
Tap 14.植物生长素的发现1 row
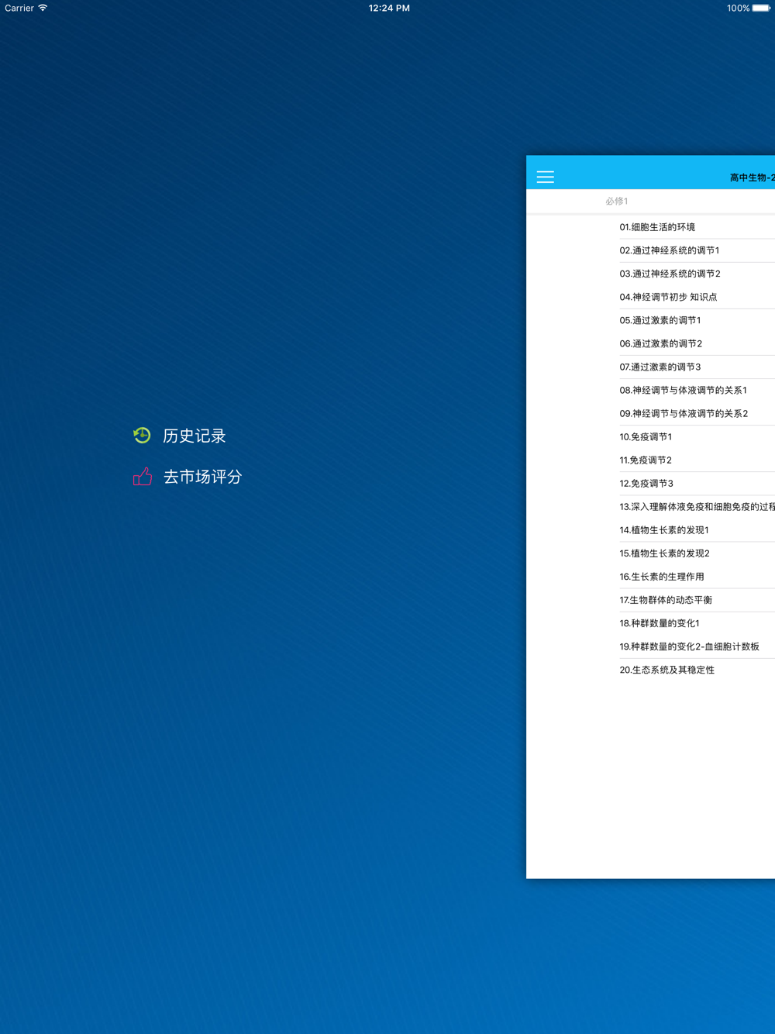click(x=664, y=530)
